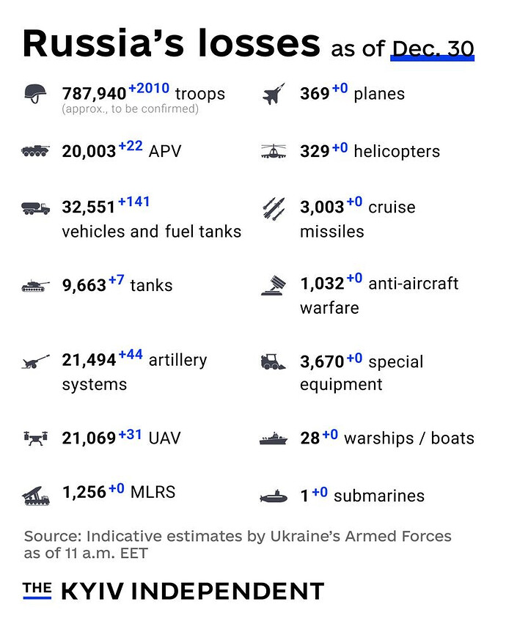Click the Kyiv Independent logo
The width and height of the screenshot is (506, 632).
click(174, 591)
